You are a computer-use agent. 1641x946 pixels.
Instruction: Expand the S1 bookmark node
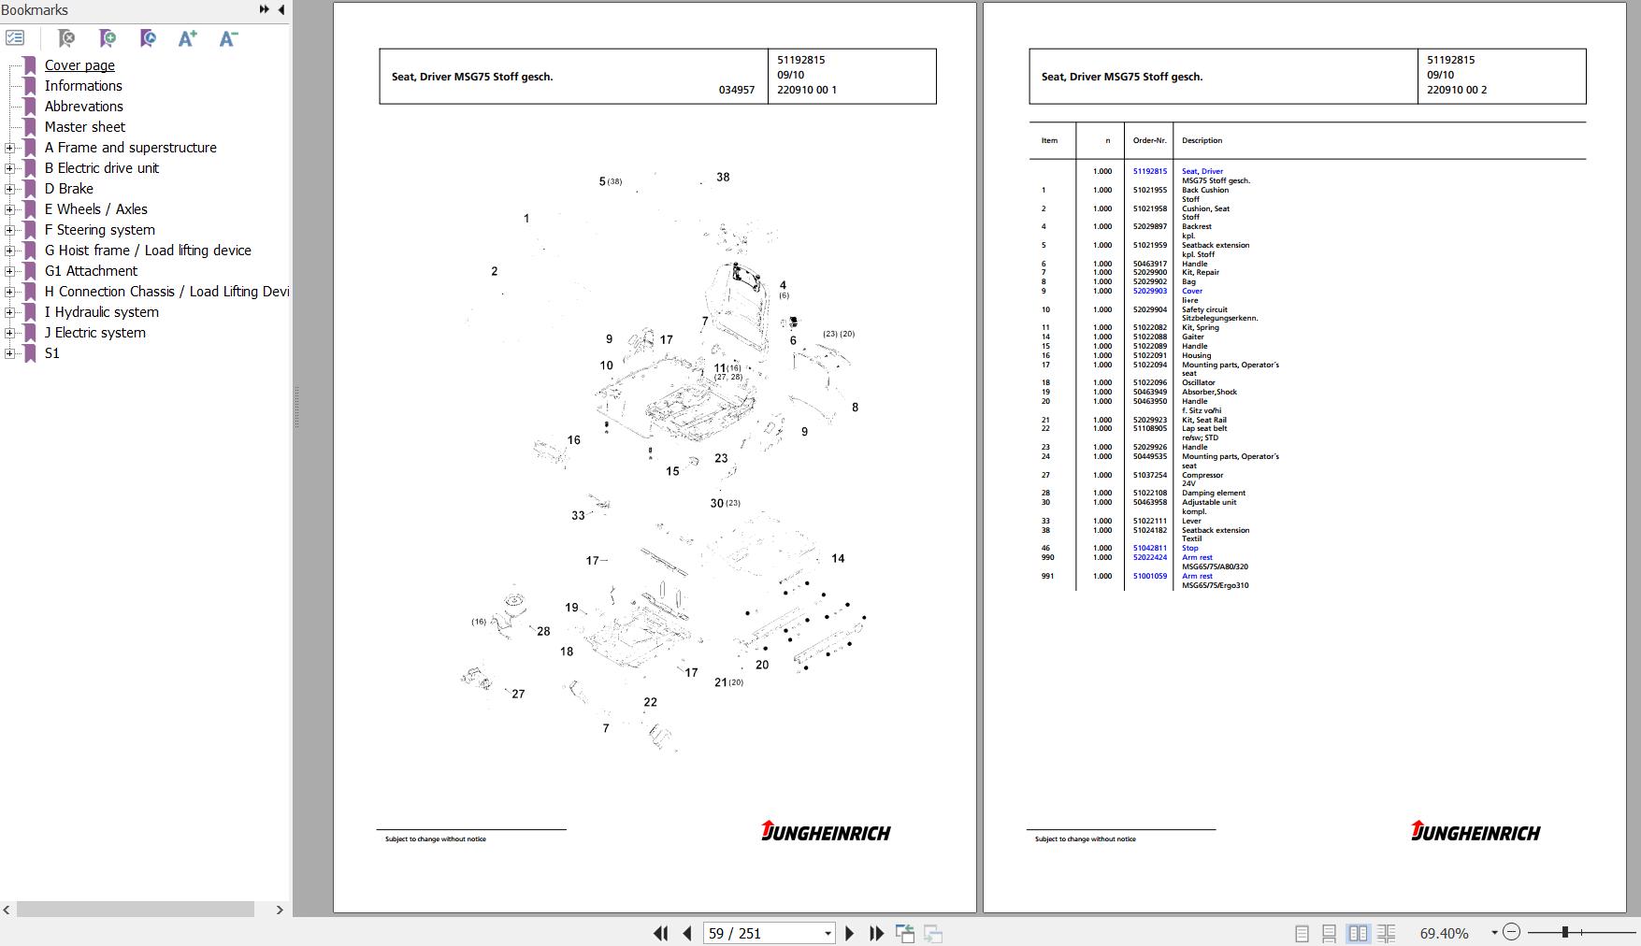click(9, 353)
